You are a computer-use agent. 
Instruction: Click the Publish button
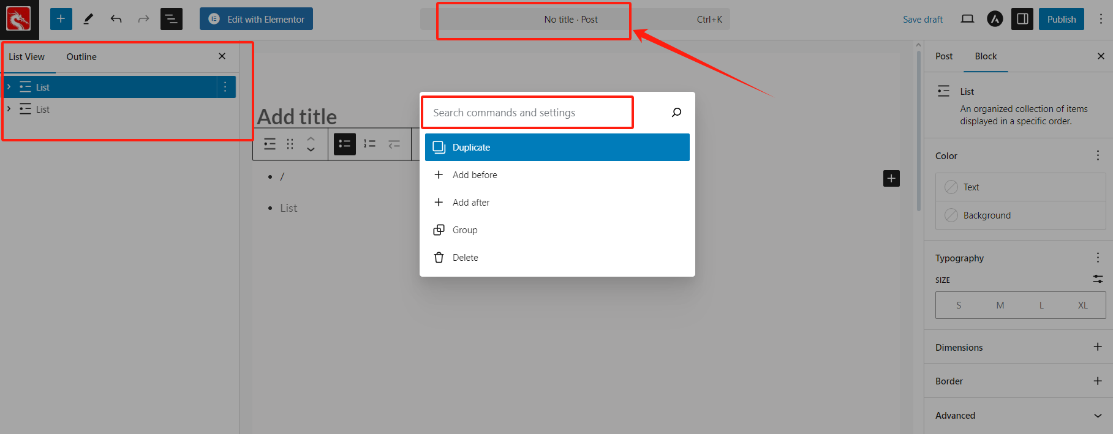[1061, 19]
